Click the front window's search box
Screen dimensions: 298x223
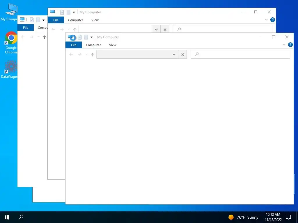[x=240, y=54]
